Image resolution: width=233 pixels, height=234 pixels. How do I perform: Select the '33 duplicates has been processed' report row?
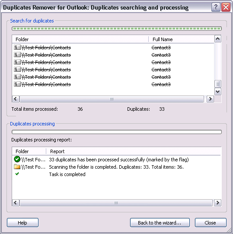(117, 159)
